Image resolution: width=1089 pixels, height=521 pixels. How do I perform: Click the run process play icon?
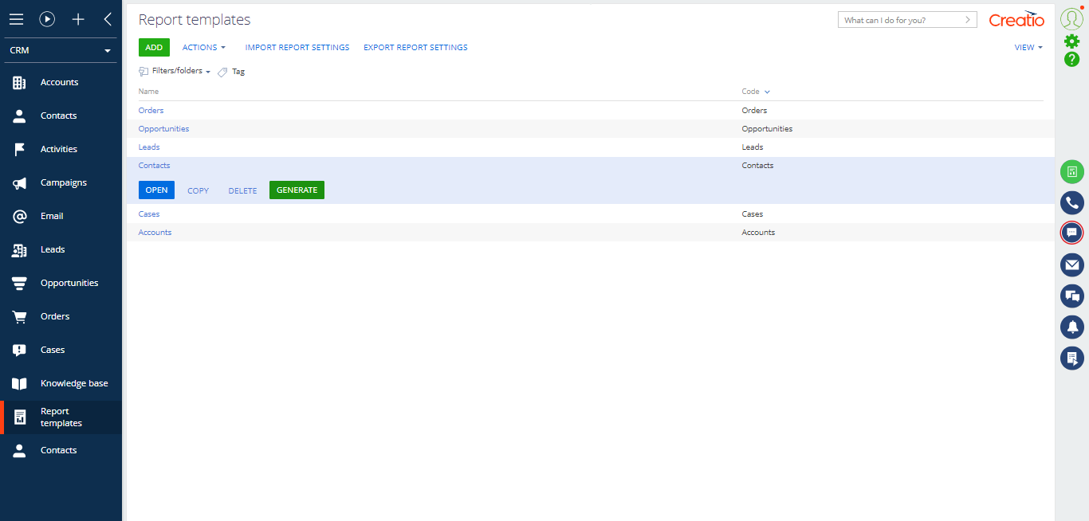click(x=46, y=19)
